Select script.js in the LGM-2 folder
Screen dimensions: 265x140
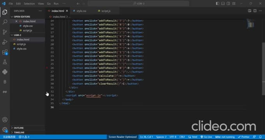[21, 44]
